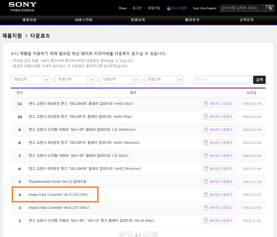Click the Sony make.believe logo
277x237 pixels.
[x=22, y=7]
